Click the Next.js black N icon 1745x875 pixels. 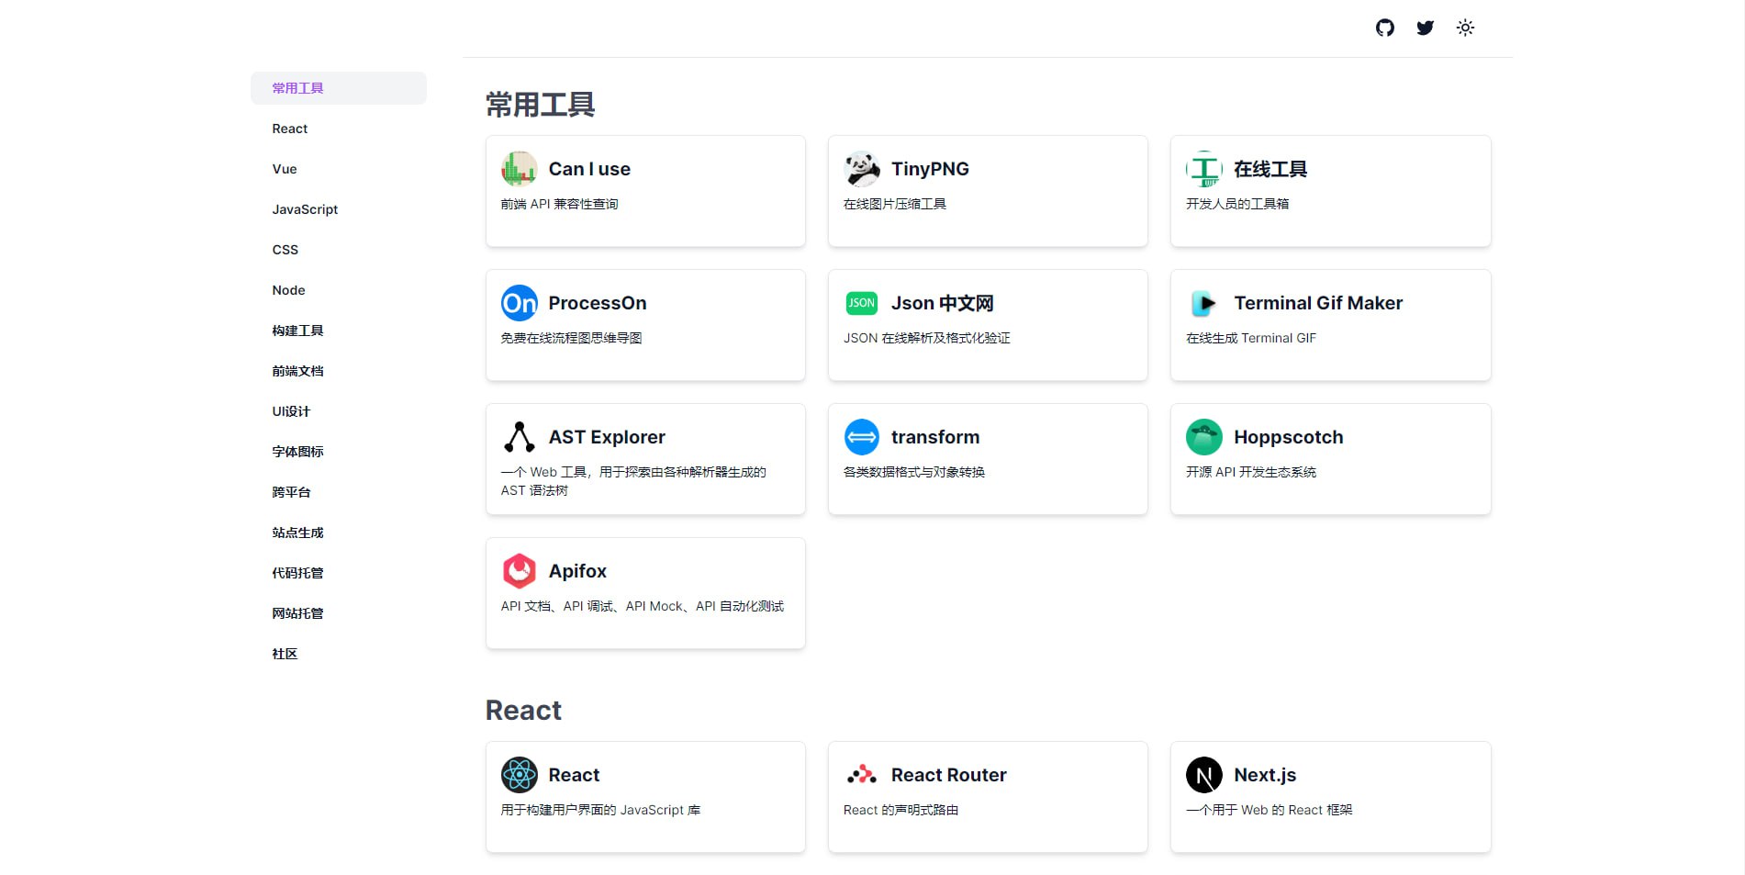1204,775
